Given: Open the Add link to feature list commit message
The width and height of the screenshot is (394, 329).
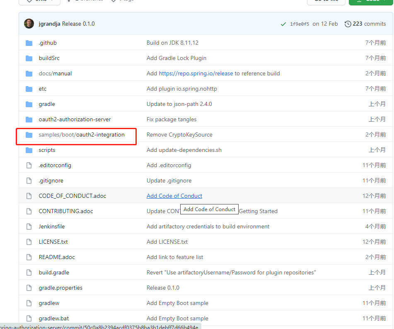Looking at the screenshot, I should 175,257.
